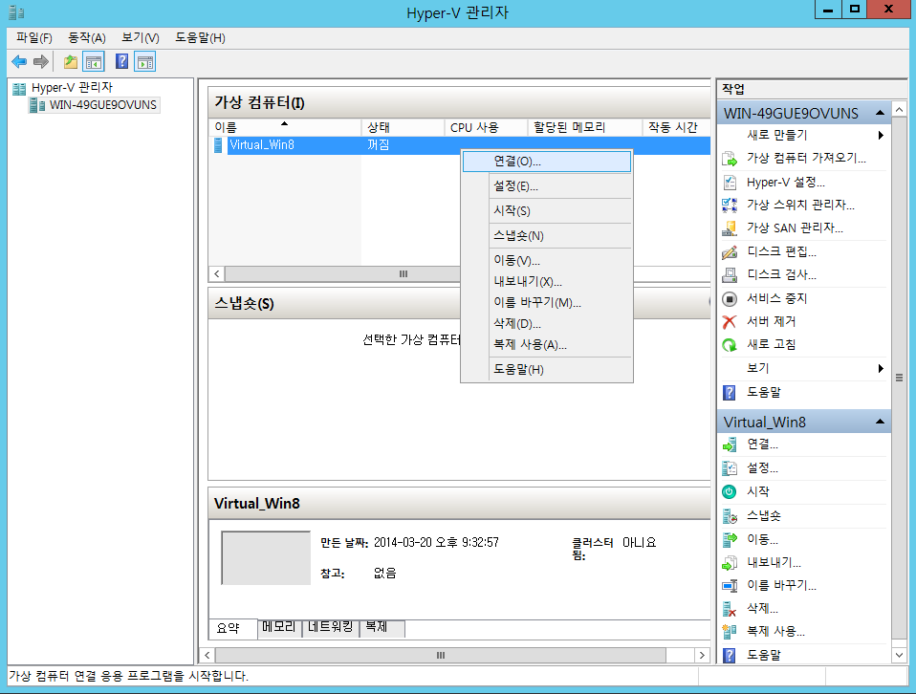The width and height of the screenshot is (916, 694).
Task: Click the 서비스 중지 stop icon
Action: 730,299
